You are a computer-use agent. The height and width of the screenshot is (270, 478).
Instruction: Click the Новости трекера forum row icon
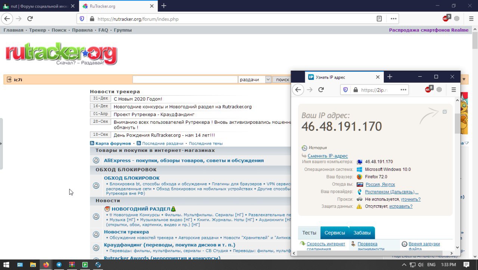click(96, 234)
